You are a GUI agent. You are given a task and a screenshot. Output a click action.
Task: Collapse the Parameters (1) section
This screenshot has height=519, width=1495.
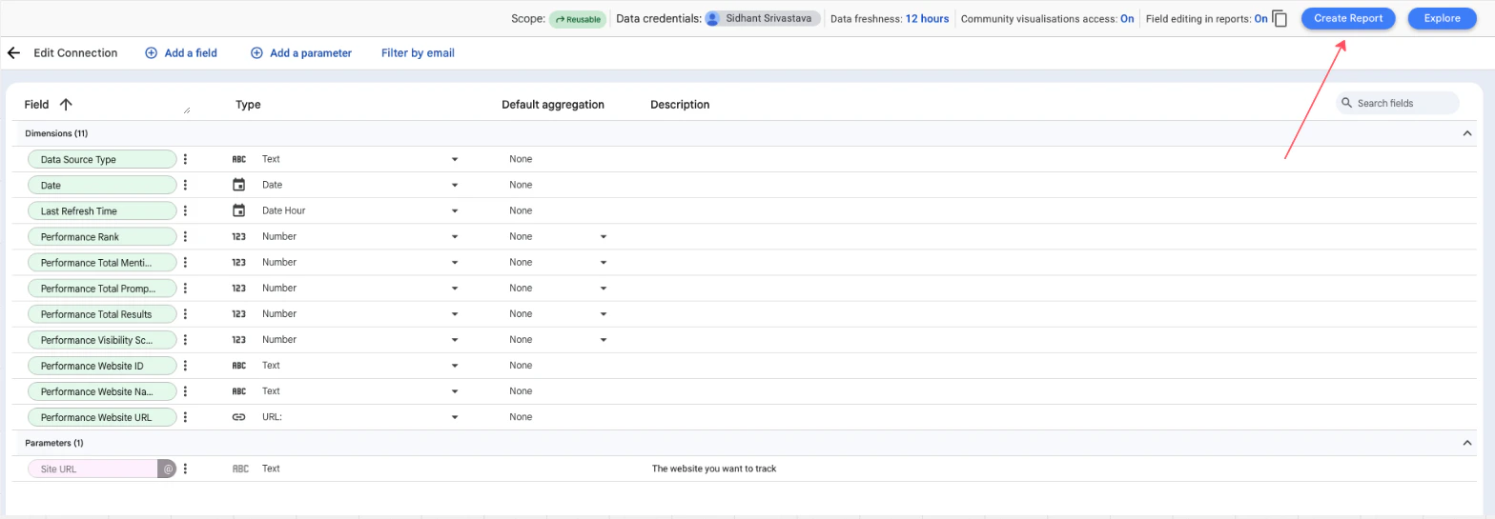tap(1467, 443)
